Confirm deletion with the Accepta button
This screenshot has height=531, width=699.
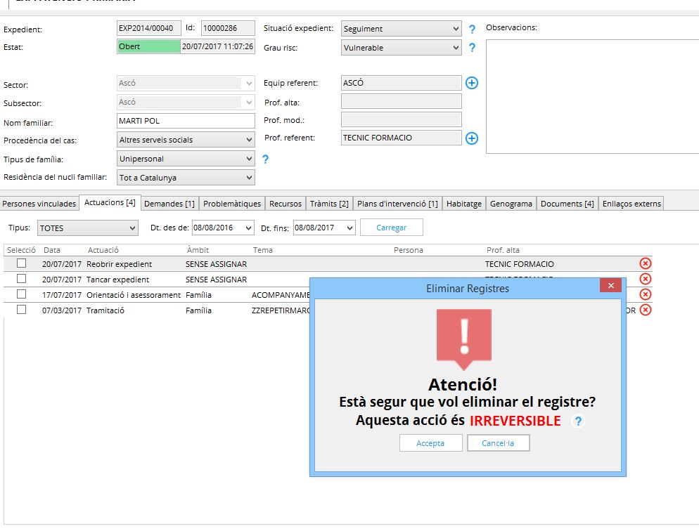(x=430, y=443)
